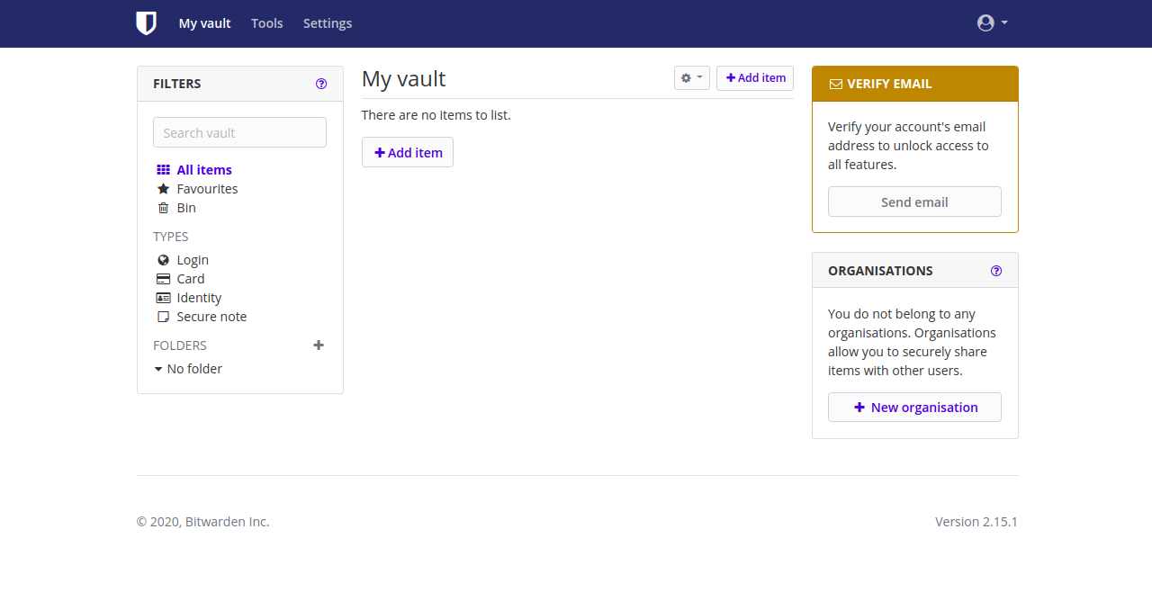The height and width of the screenshot is (601, 1152).
Task: Create a New organisation
Action: (914, 408)
